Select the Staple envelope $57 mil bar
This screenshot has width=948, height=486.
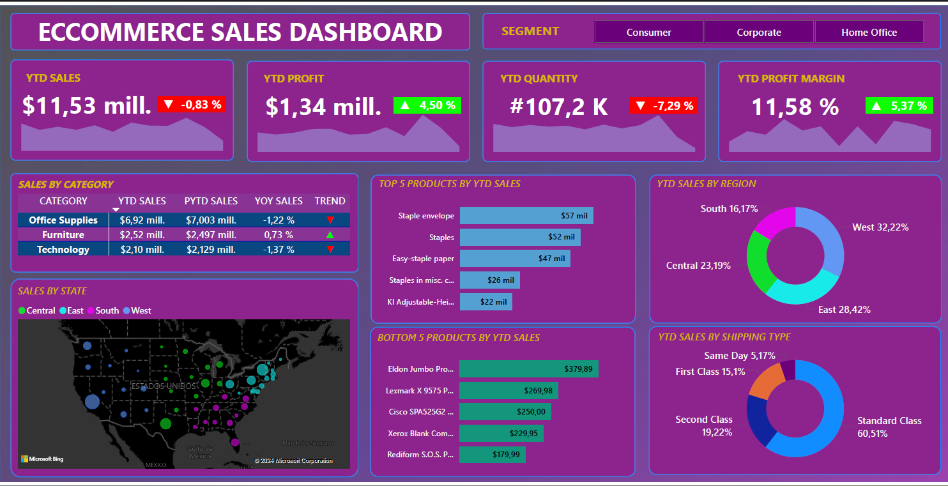pos(526,216)
